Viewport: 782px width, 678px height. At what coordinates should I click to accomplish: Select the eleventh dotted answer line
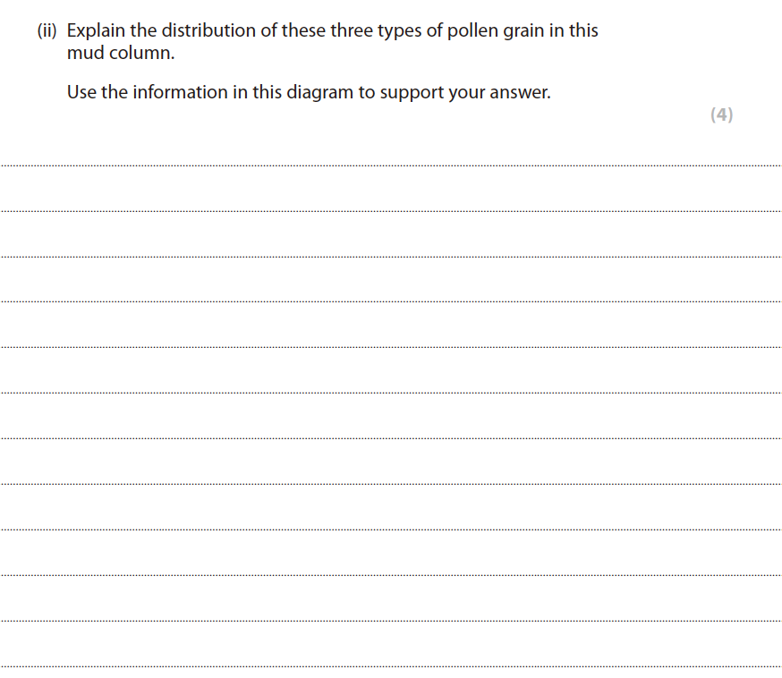point(391,620)
